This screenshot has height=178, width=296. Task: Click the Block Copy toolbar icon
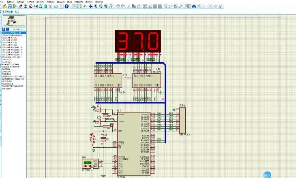click(145, 6)
